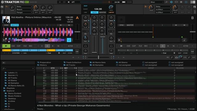
Task: Sort by BPM column header
Action: [x=53, y=68]
